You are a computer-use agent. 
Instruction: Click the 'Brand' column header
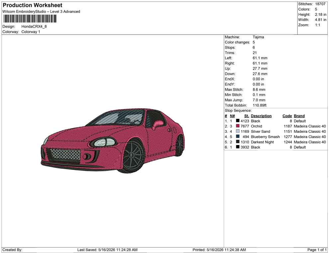click(299, 116)
